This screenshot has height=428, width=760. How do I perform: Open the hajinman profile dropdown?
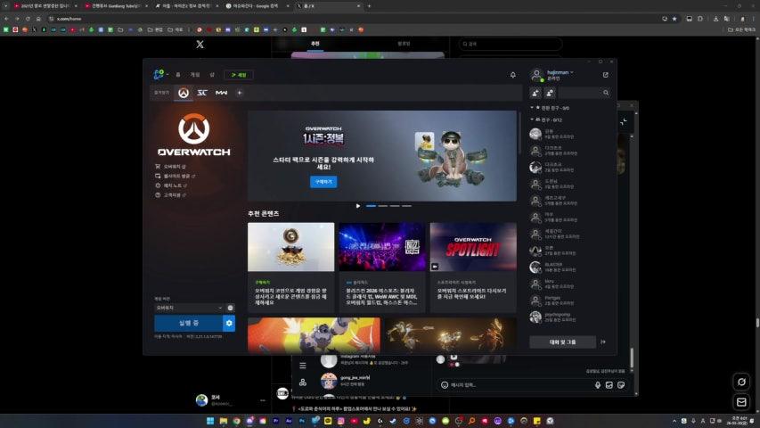[560, 72]
